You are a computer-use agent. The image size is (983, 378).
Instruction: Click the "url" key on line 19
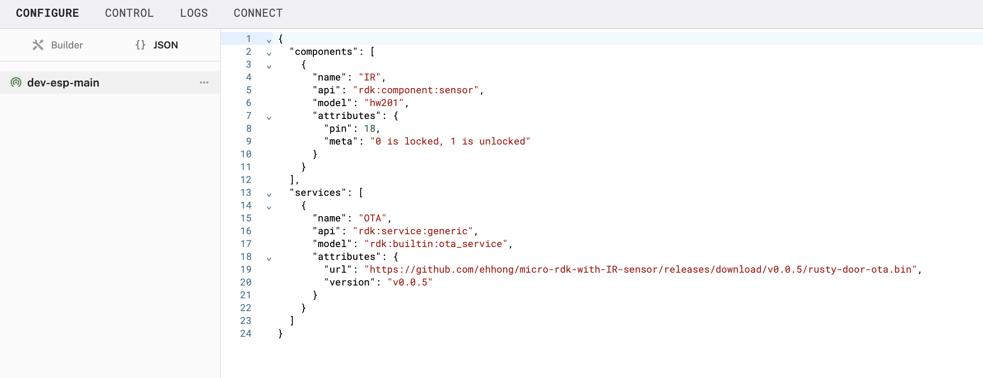[x=338, y=269]
